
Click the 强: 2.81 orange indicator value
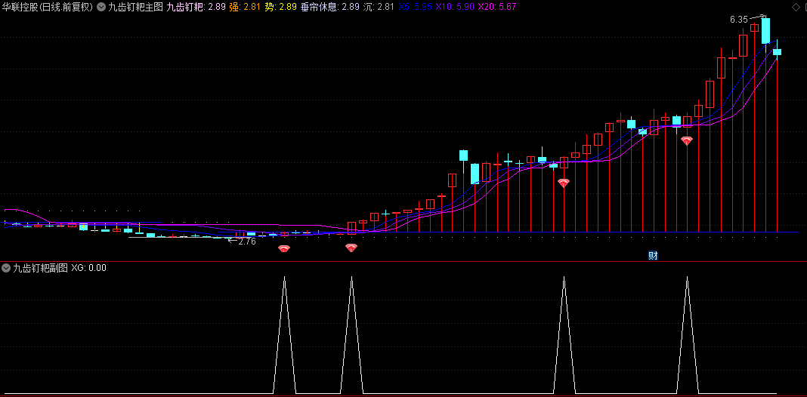click(245, 8)
